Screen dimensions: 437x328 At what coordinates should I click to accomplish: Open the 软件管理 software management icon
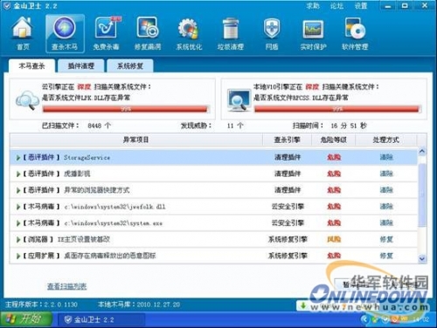[x=355, y=33]
